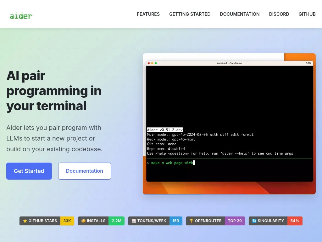Click the swap icon on SINGULARITY badge
The height and width of the screenshot is (242, 322).
254,221
